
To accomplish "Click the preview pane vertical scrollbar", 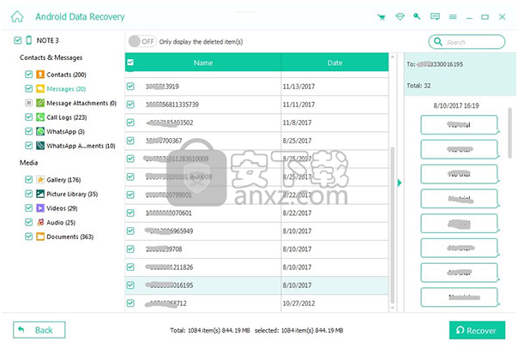I will (509, 132).
